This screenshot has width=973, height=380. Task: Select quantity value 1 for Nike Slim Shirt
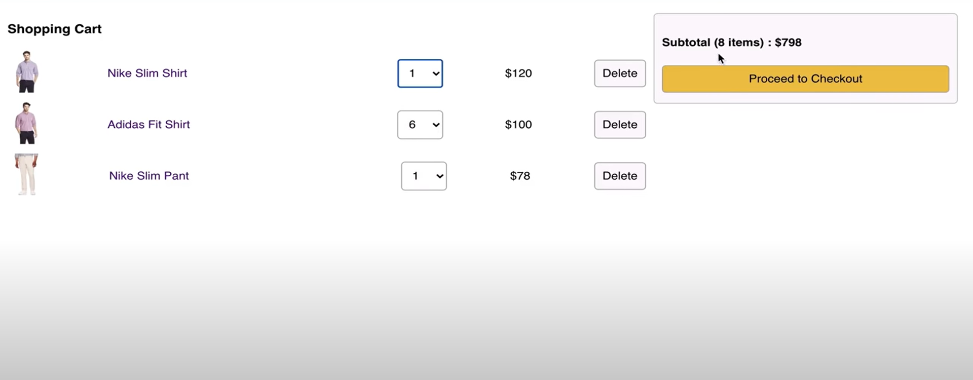[413, 73]
